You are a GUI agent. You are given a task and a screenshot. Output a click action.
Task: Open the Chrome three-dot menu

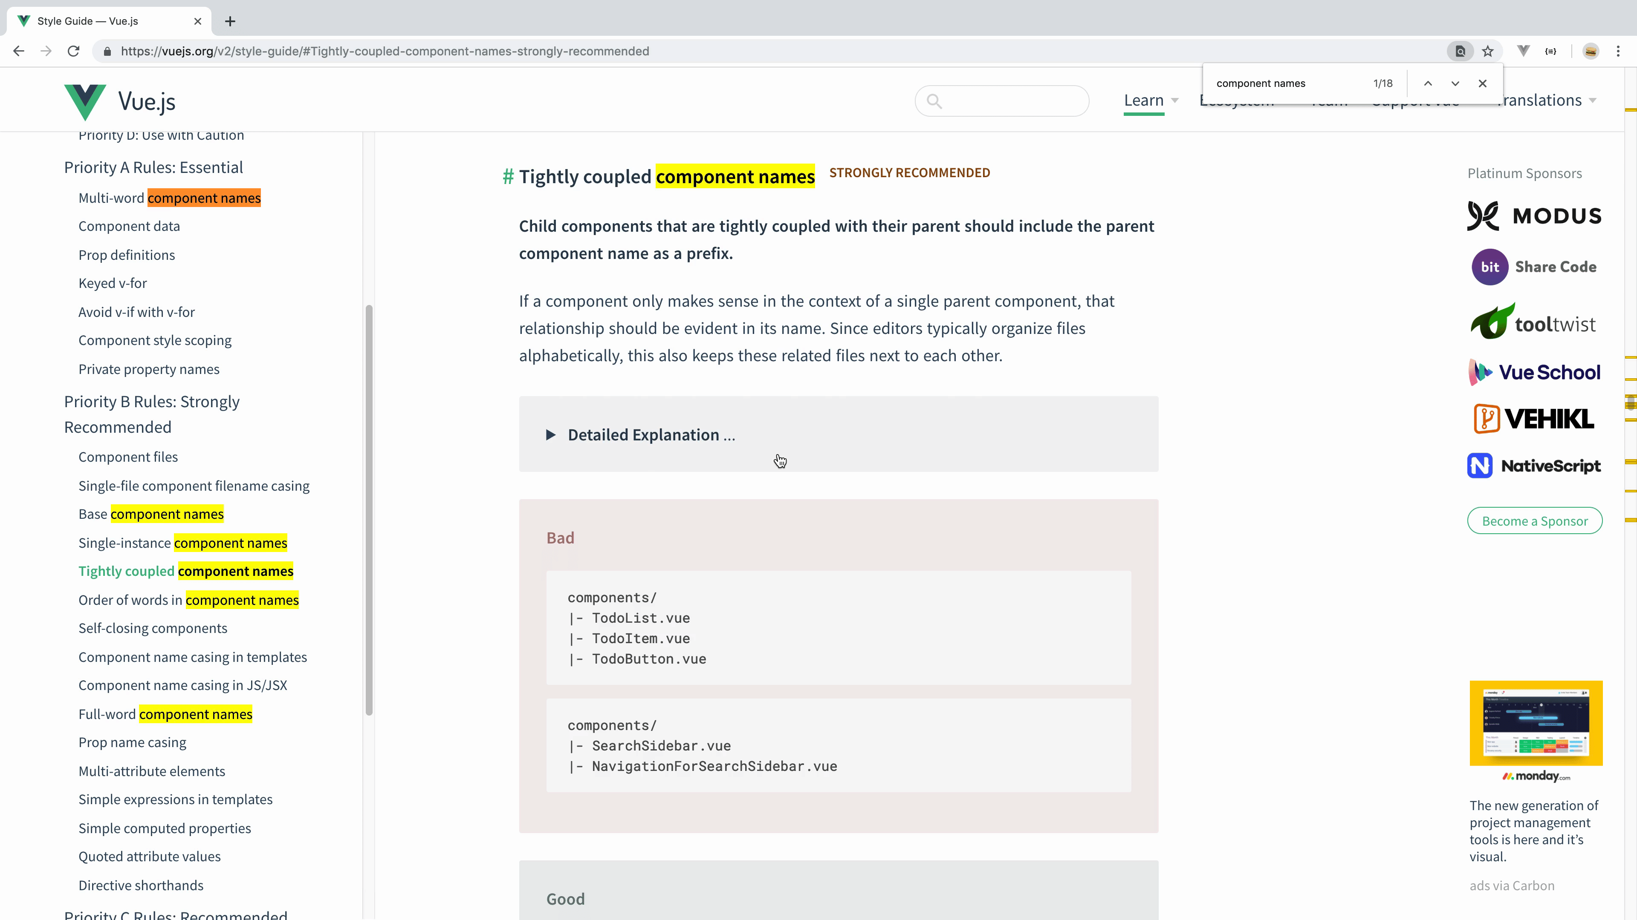click(x=1618, y=52)
